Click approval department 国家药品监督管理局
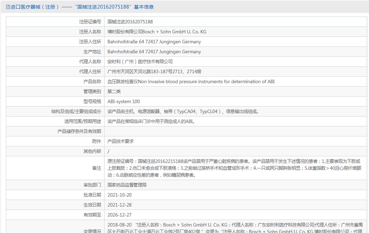 127,185
